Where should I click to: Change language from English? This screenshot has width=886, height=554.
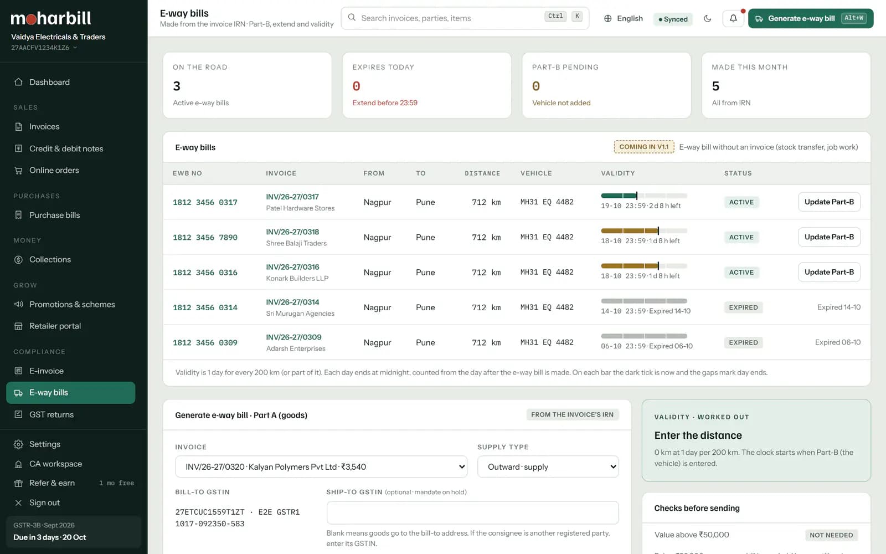click(x=624, y=18)
